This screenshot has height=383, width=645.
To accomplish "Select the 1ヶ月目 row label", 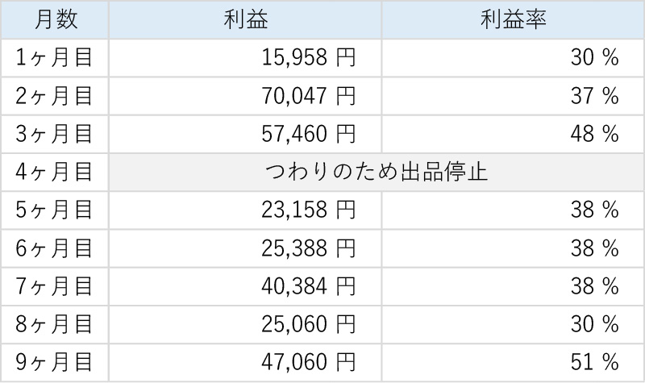I will [55, 58].
